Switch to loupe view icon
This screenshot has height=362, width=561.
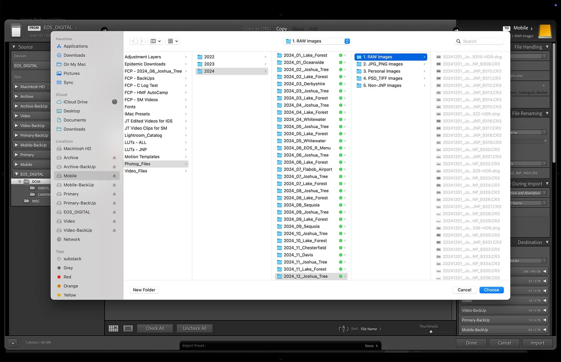pos(128,328)
